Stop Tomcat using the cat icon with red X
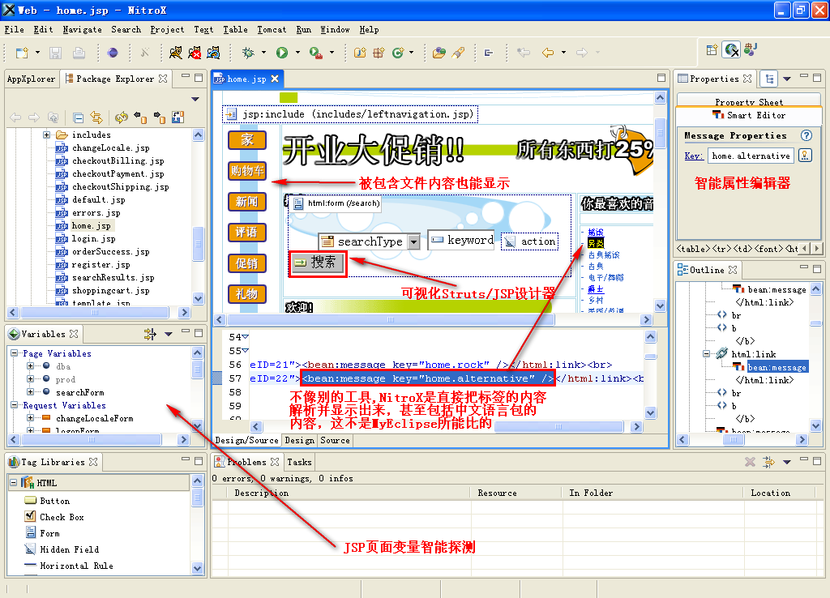The width and height of the screenshot is (830, 598). (x=195, y=53)
